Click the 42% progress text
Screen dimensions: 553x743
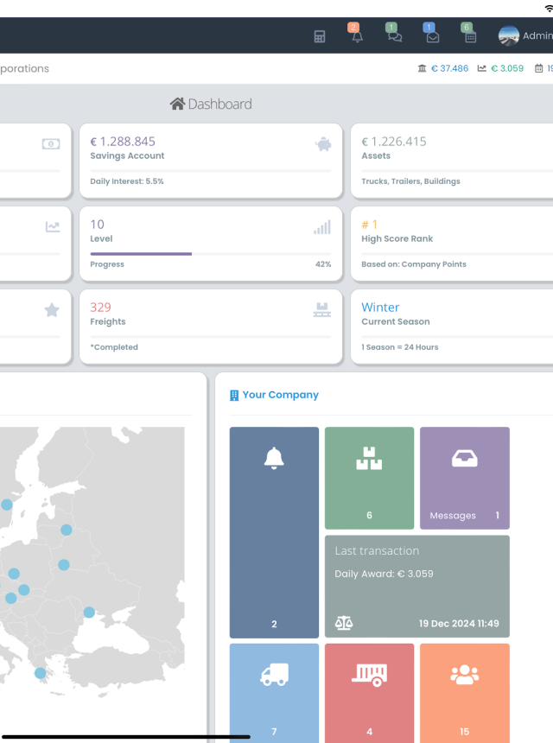tap(323, 264)
